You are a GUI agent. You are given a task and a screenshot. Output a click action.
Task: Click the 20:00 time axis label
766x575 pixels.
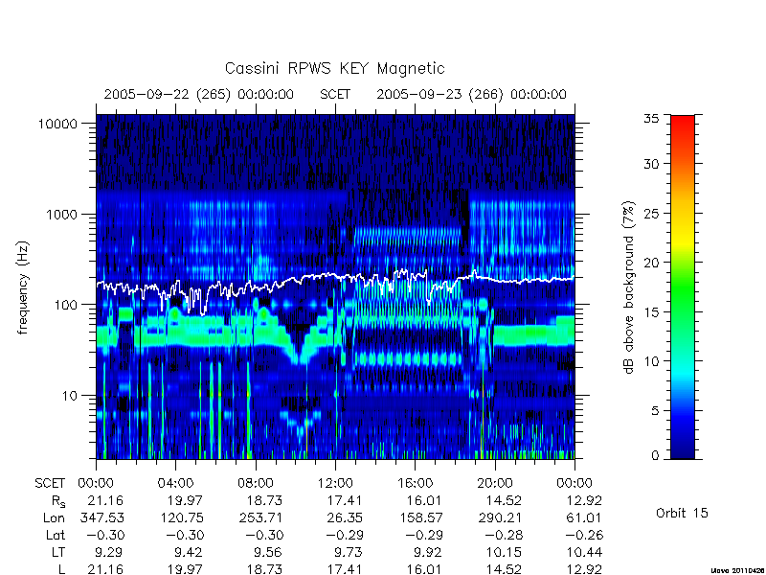(495, 484)
